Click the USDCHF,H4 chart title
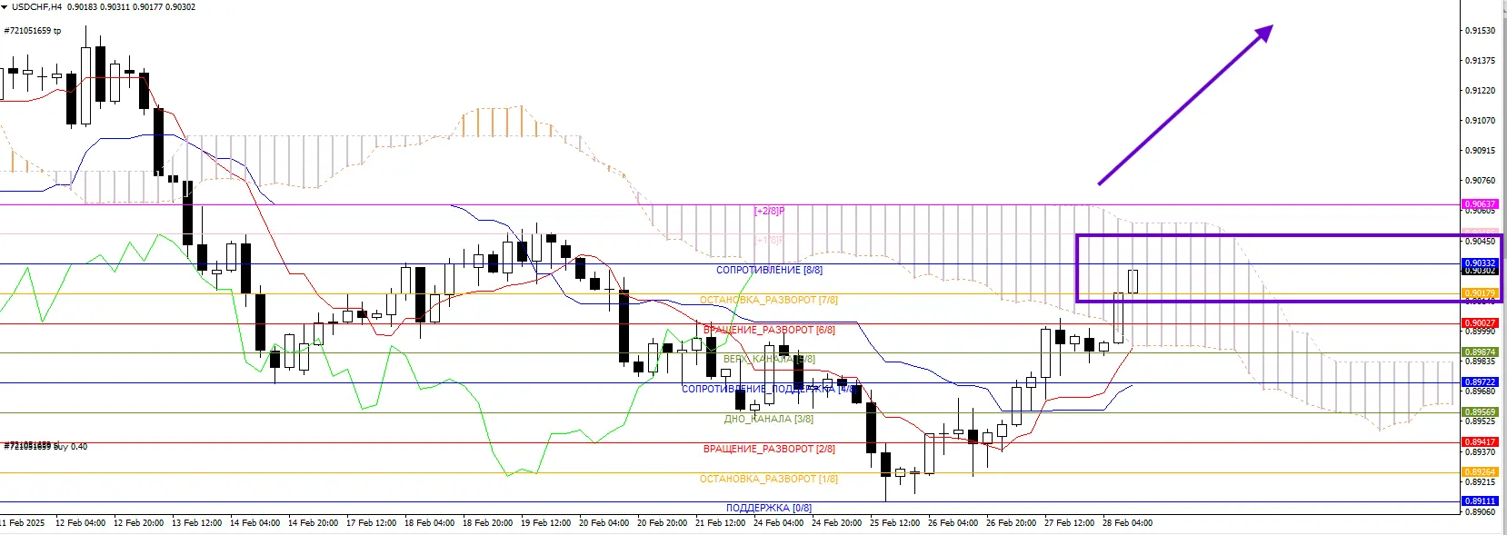This screenshot has width=1507, height=535. click(x=37, y=6)
